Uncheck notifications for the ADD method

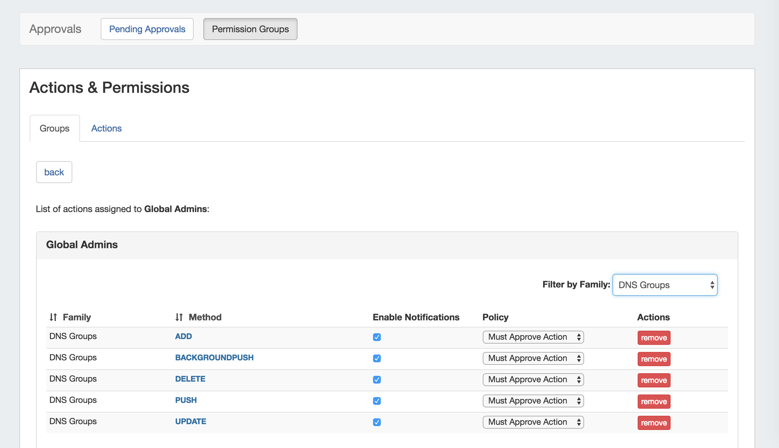point(377,337)
